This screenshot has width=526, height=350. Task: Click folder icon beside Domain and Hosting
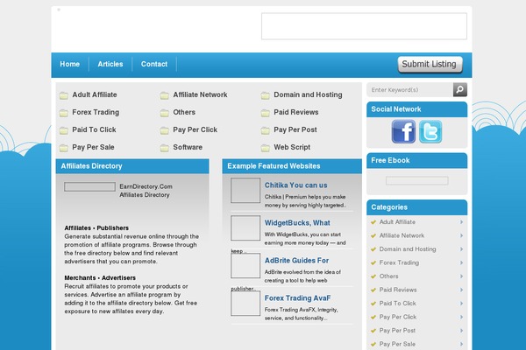click(x=266, y=95)
